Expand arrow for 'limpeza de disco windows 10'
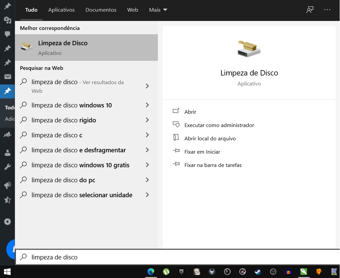The height and width of the screenshot is (278, 340). [147, 105]
